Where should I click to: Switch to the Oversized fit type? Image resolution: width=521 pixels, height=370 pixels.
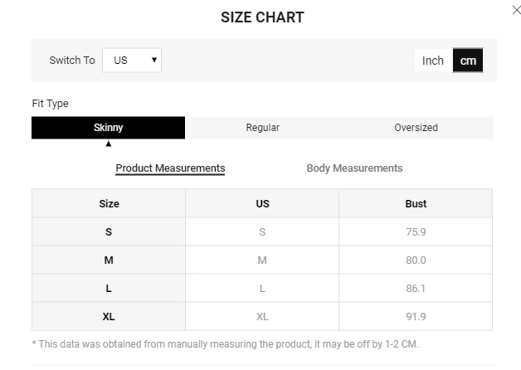click(x=416, y=128)
